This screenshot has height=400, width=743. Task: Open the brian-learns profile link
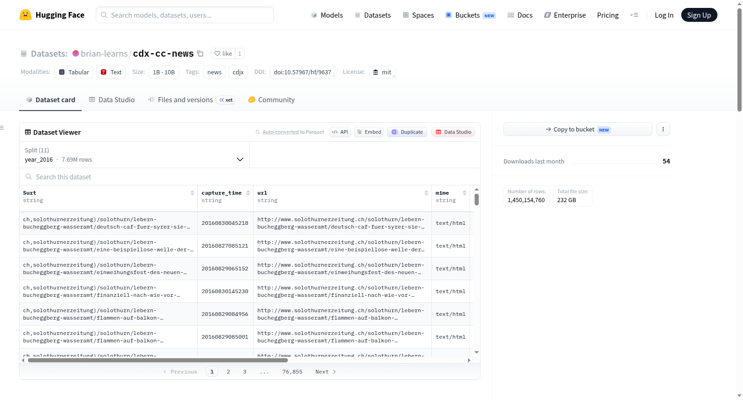click(x=104, y=53)
